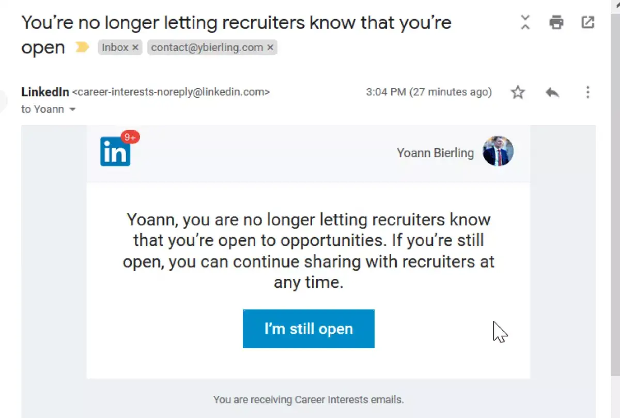Open Yoann Bierling's profile photo
Screen dimensions: 620x418
(x=498, y=151)
